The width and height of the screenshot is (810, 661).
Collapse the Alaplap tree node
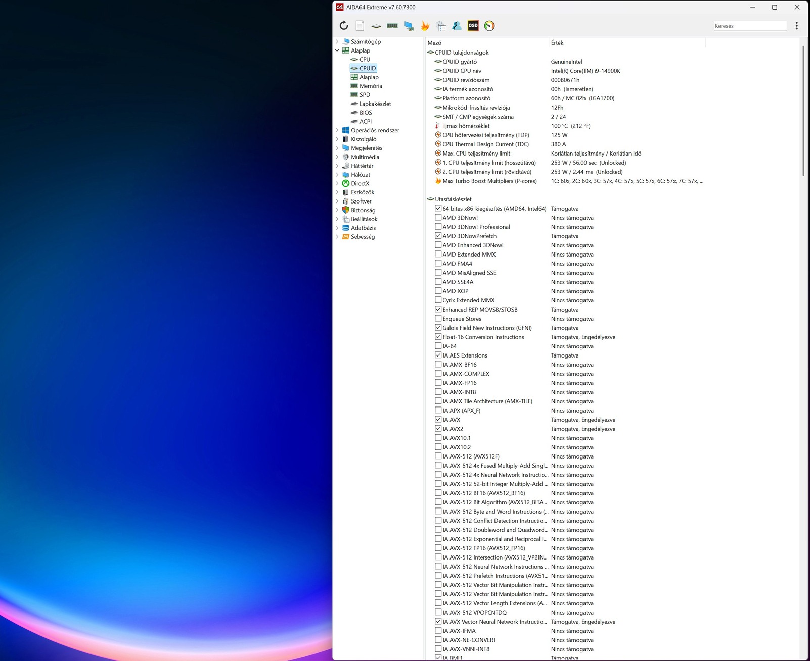pos(337,50)
